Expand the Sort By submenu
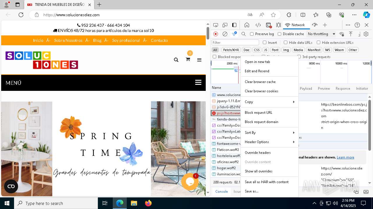The width and height of the screenshot is (373, 209). pyautogui.click(x=270, y=133)
